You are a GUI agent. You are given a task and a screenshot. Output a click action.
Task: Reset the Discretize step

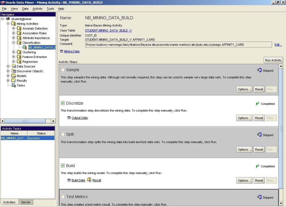point(259,118)
